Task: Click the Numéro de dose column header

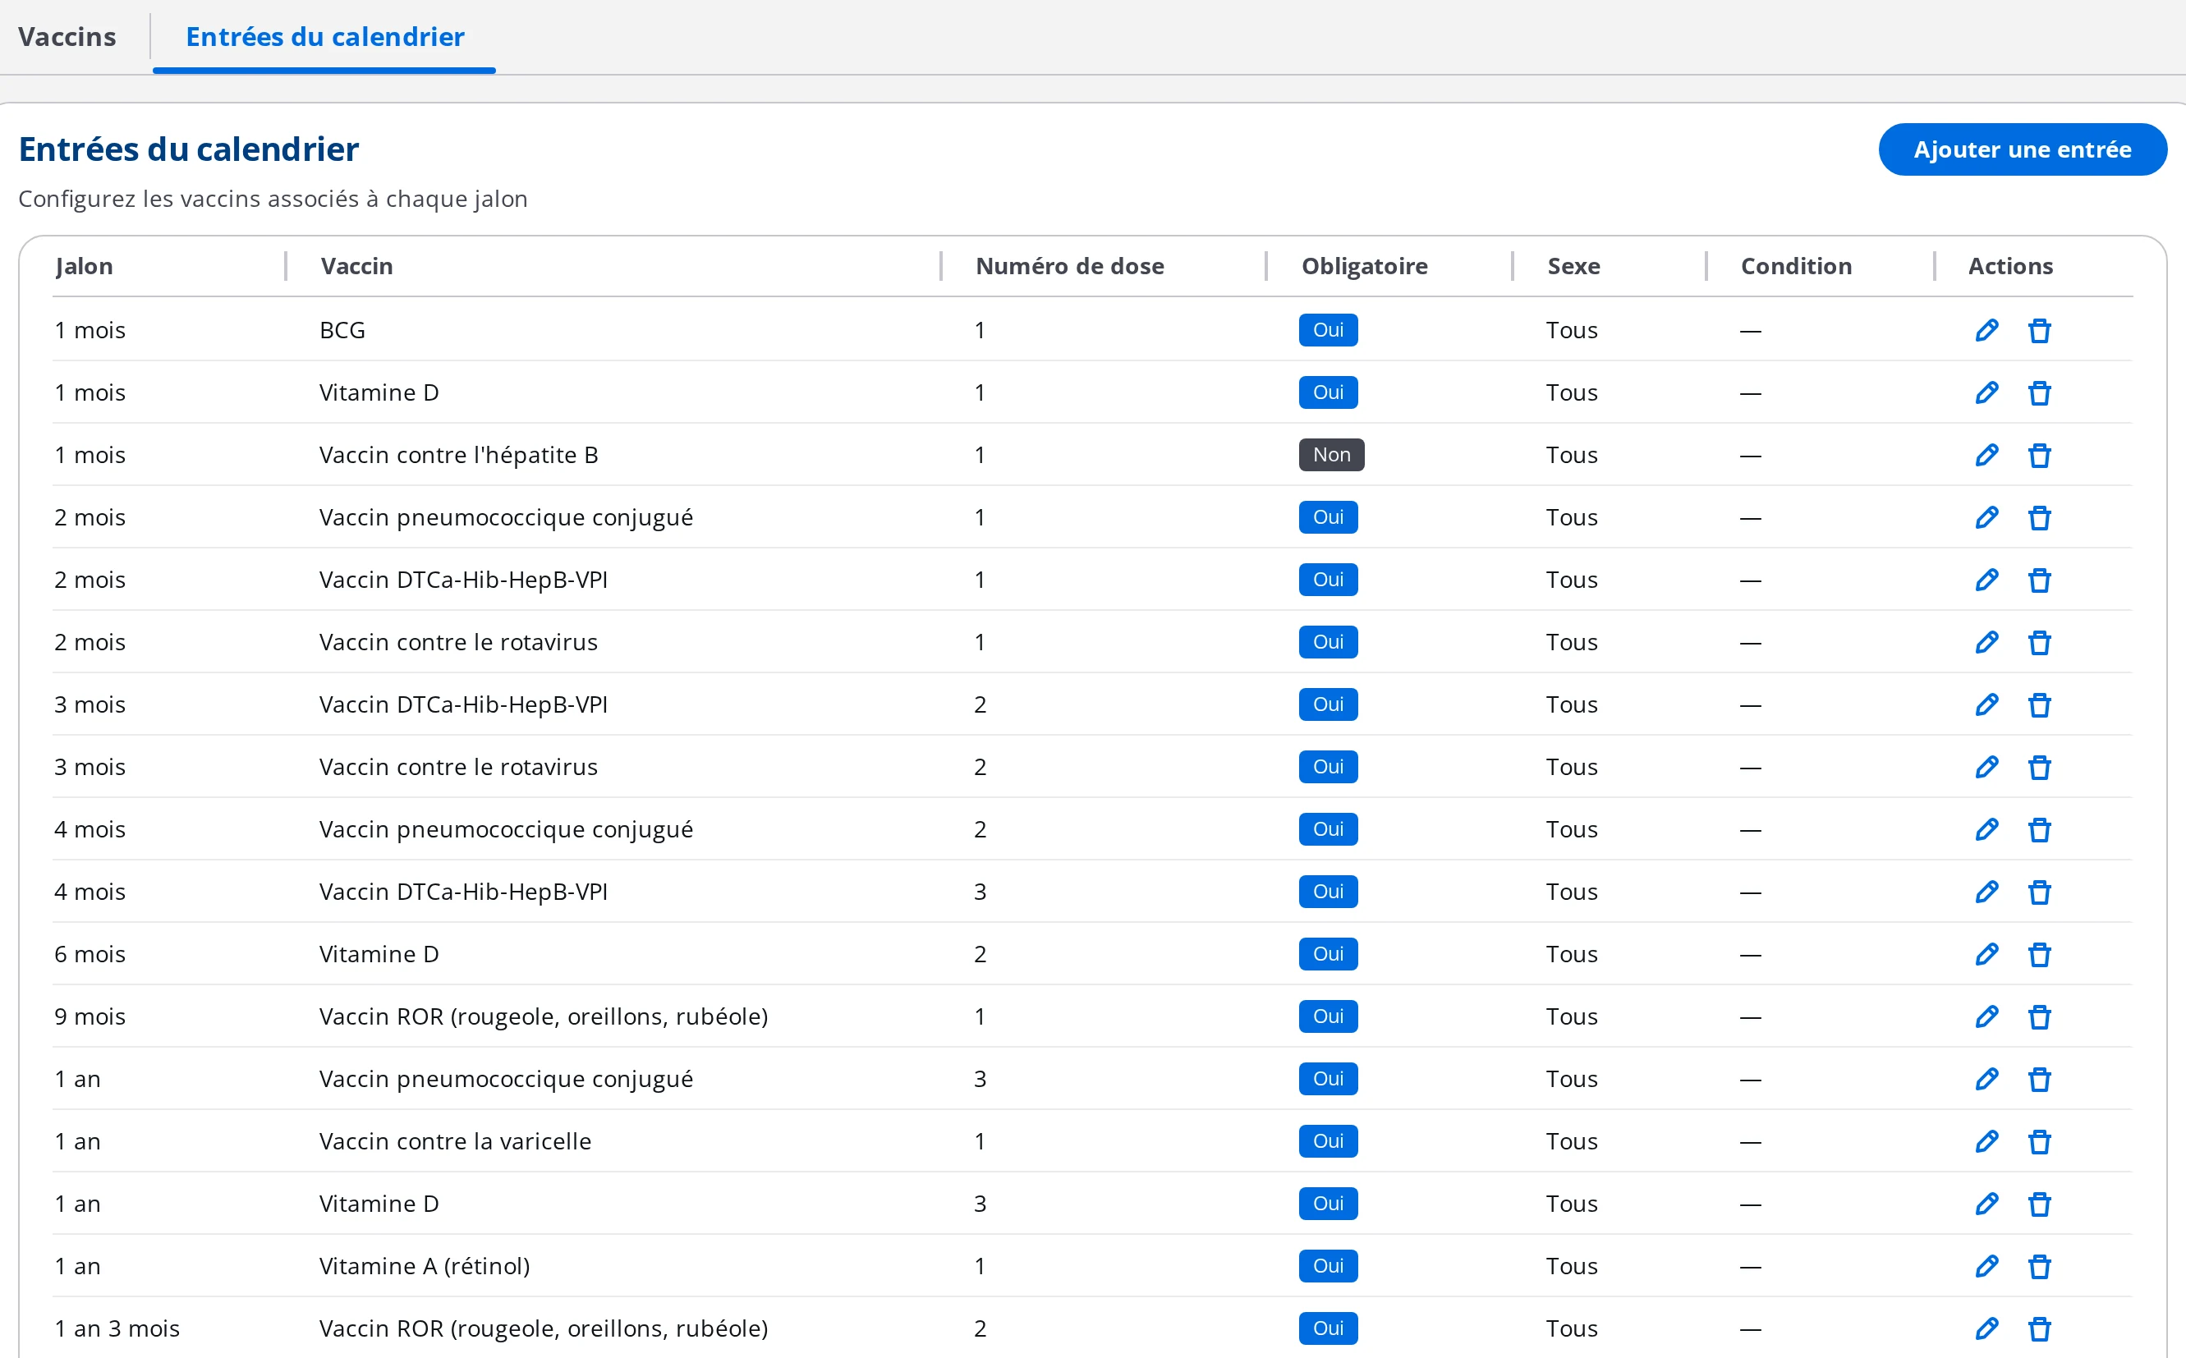Action: point(1070,266)
